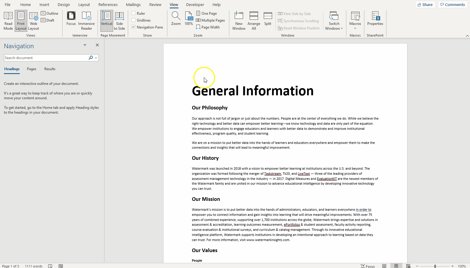Enable the Ruler checkbox
The width and height of the screenshot is (470, 268).
tap(134, 13)
